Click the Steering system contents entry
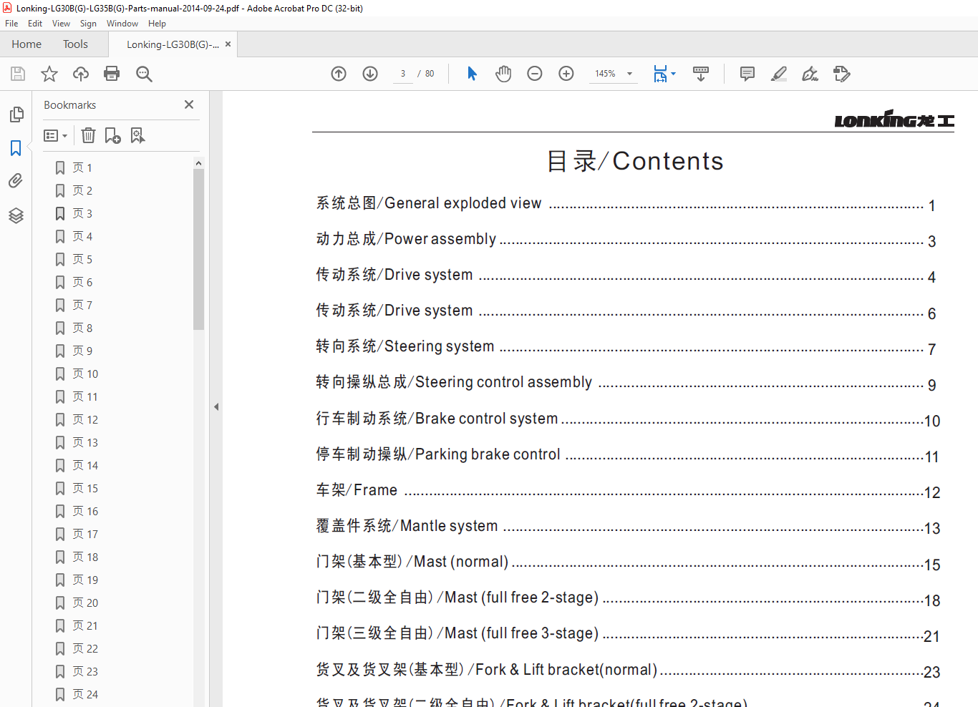Screen dimensions: 978x707 click(626, 347)
